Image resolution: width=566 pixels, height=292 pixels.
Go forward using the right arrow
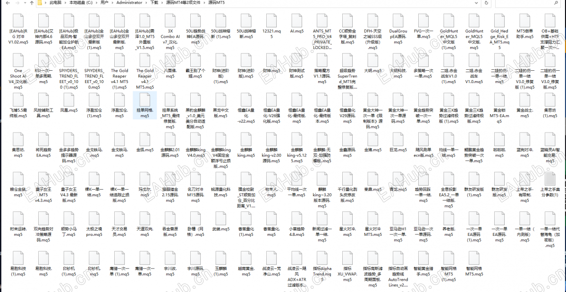pyautogui.click(x=17, y=3)
